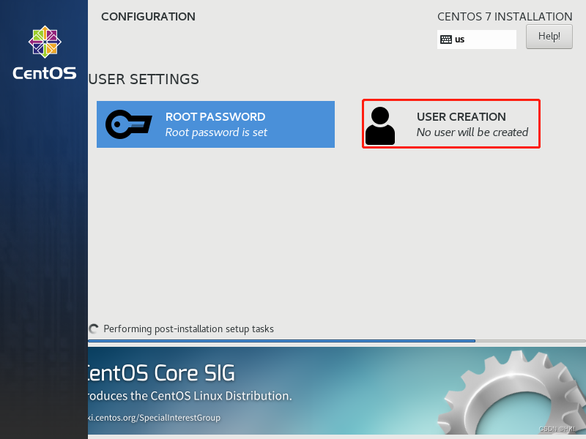Click the keyboard layout icon
The image size is (586, 439).
446,40
